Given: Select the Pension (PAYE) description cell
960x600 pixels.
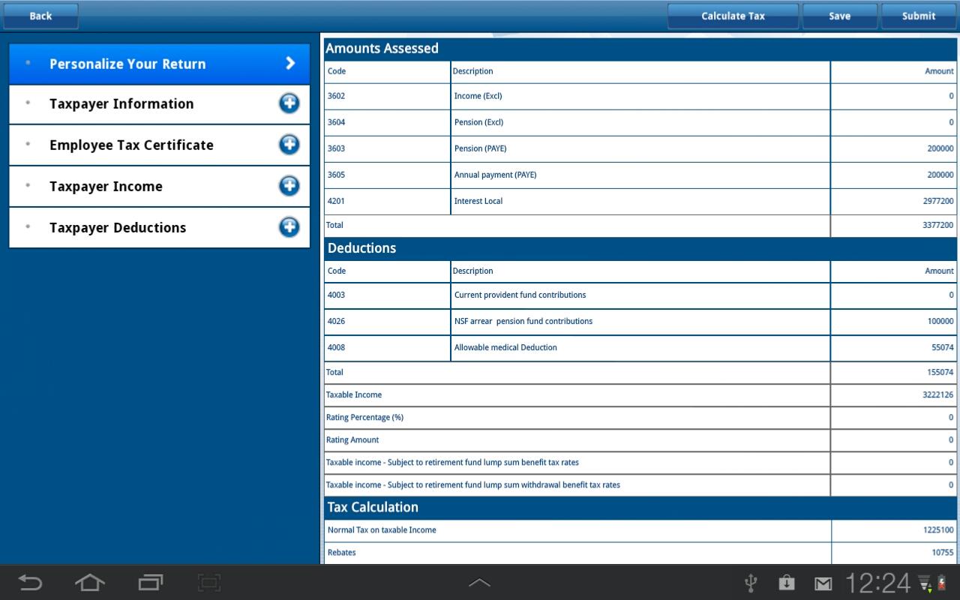Looking at the screenshot, I should coord(640,149).
